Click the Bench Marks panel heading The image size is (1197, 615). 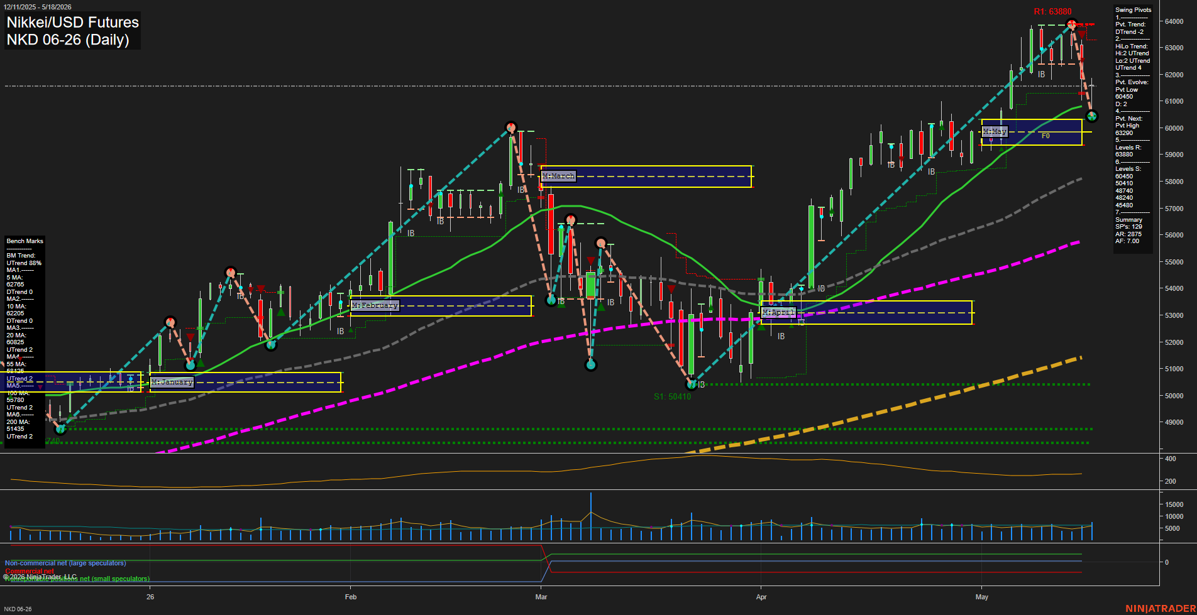coord(25,241)
